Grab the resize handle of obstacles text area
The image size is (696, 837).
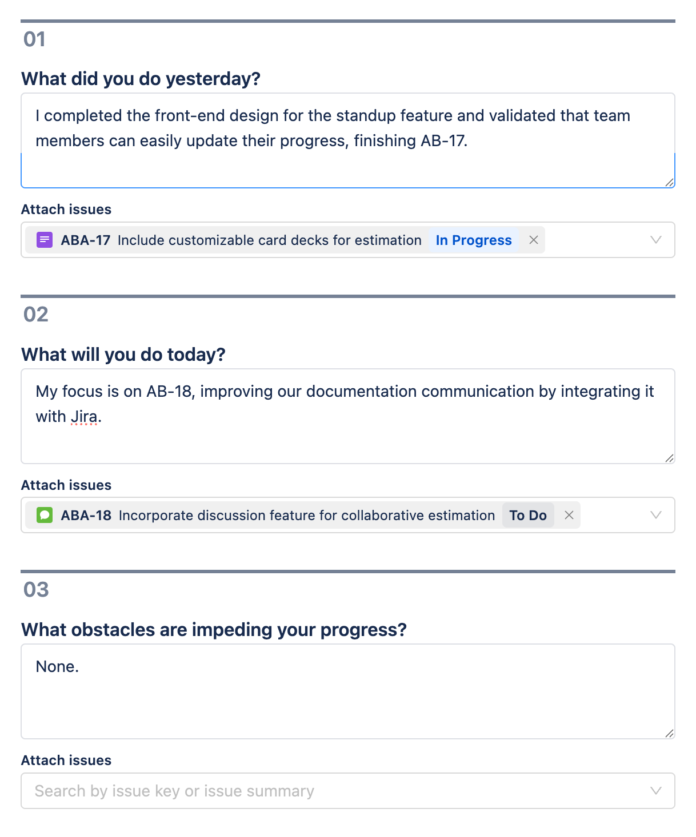pyautogui.click(x=669, y=733)
